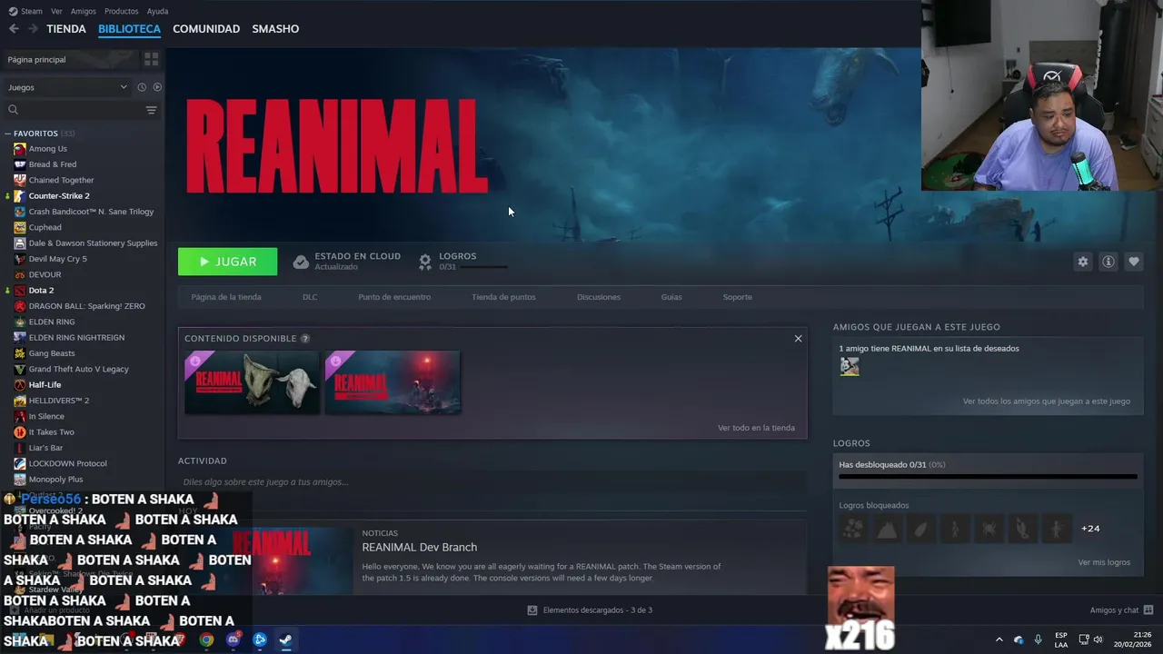Select Half-Life in library

[x=45, y=385]
